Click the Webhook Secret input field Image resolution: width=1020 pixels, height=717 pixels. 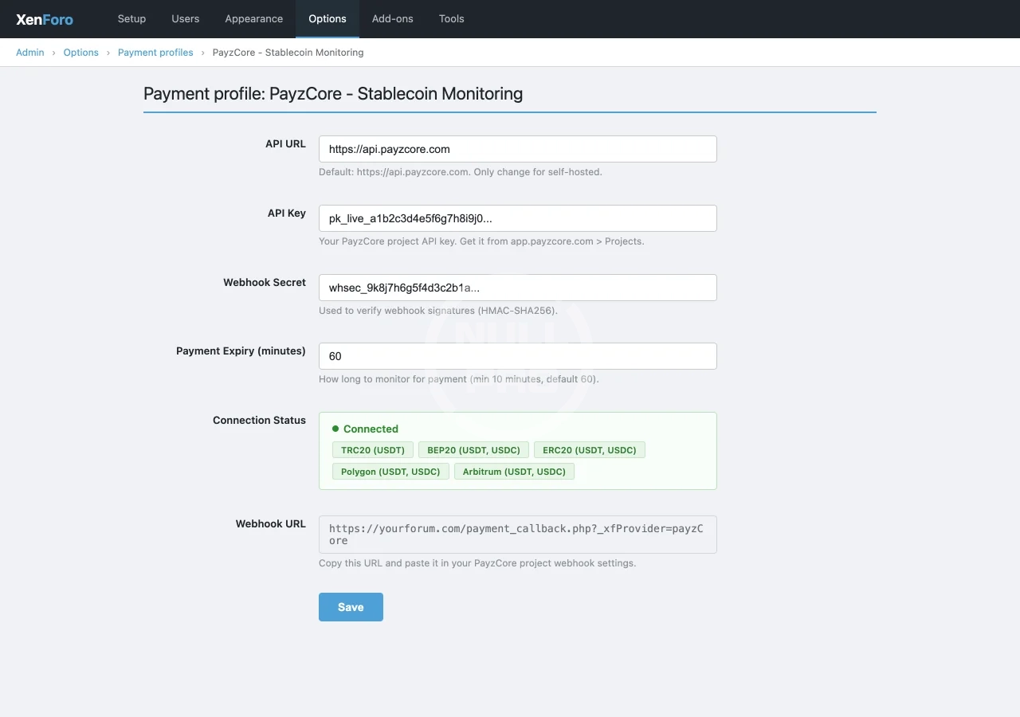click(517, 288)
